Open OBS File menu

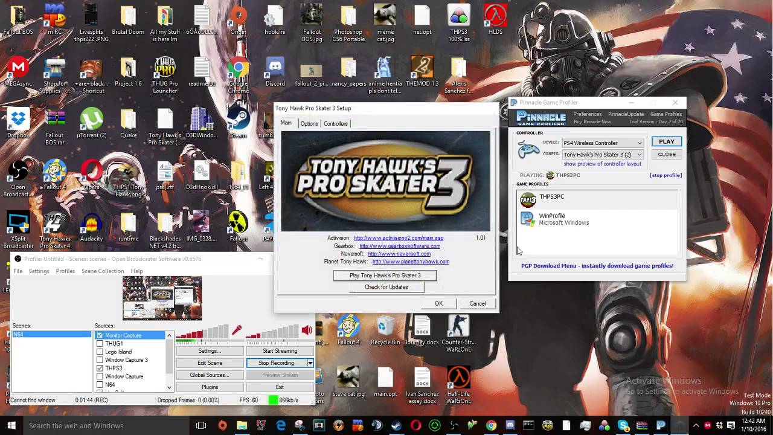click(18, 271)
